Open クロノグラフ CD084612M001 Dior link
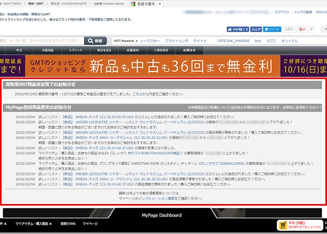Image resolution: width=327 pixels, height=234 pixels. [x=221, y=164]
